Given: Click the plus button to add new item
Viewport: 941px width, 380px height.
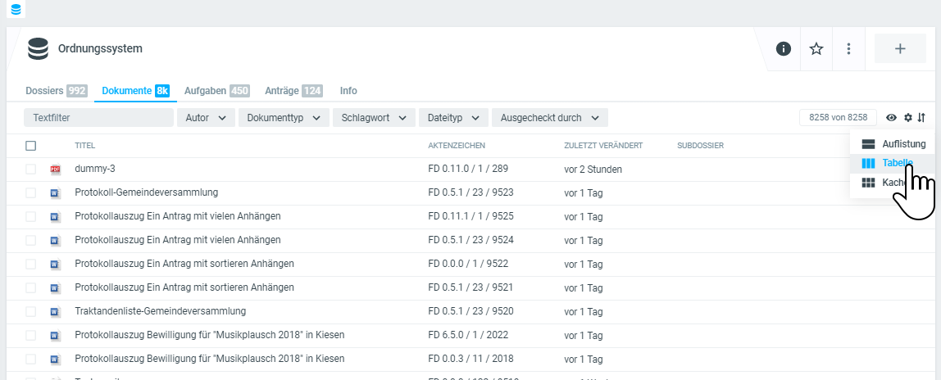Looking at the screenshot, I should pyautogui.click(x=899, y=49).
